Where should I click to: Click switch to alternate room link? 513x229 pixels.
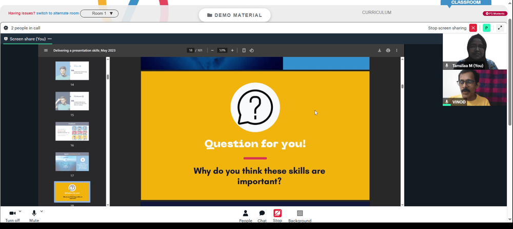(x=57, y=13)
